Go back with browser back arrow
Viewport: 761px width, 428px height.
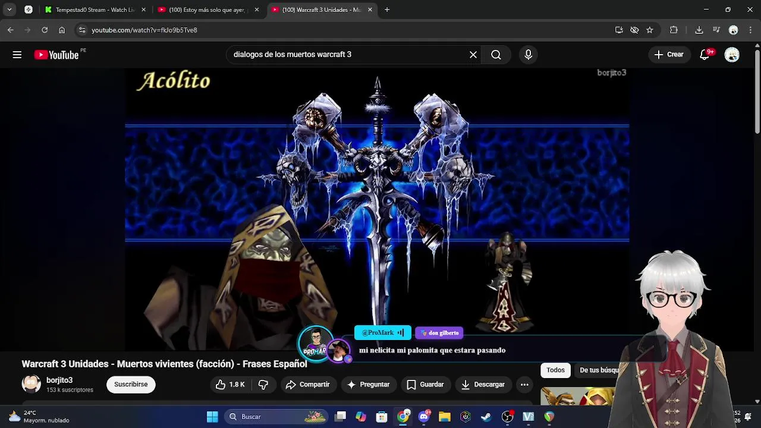tap(11, 30)
